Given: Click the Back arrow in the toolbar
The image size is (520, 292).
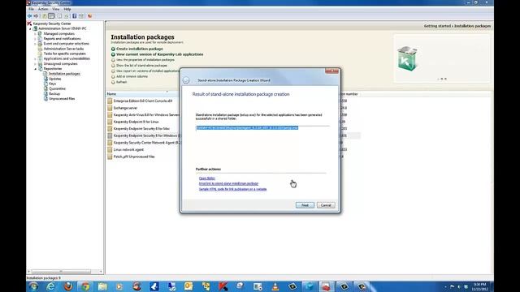Looking at the screenshot, I should pyautogui.click(x=30, y=16).
